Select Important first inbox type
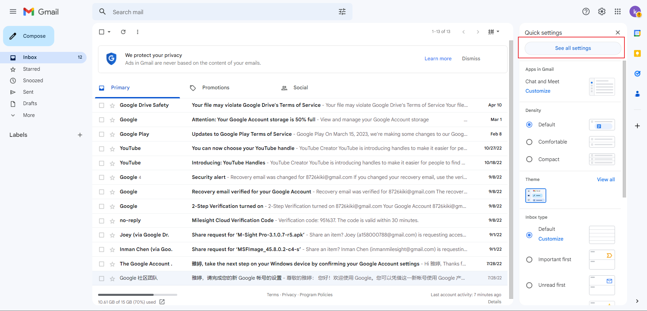 [x=529, y=260]
